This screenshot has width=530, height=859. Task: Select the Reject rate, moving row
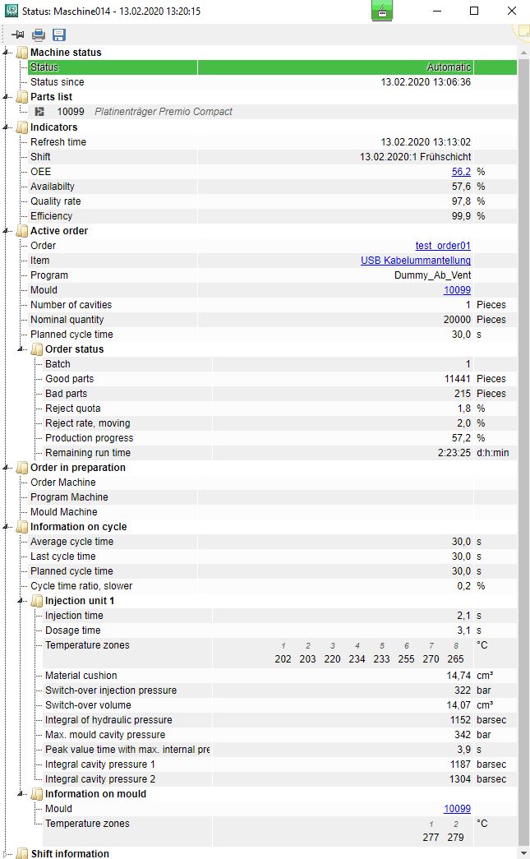279,423
